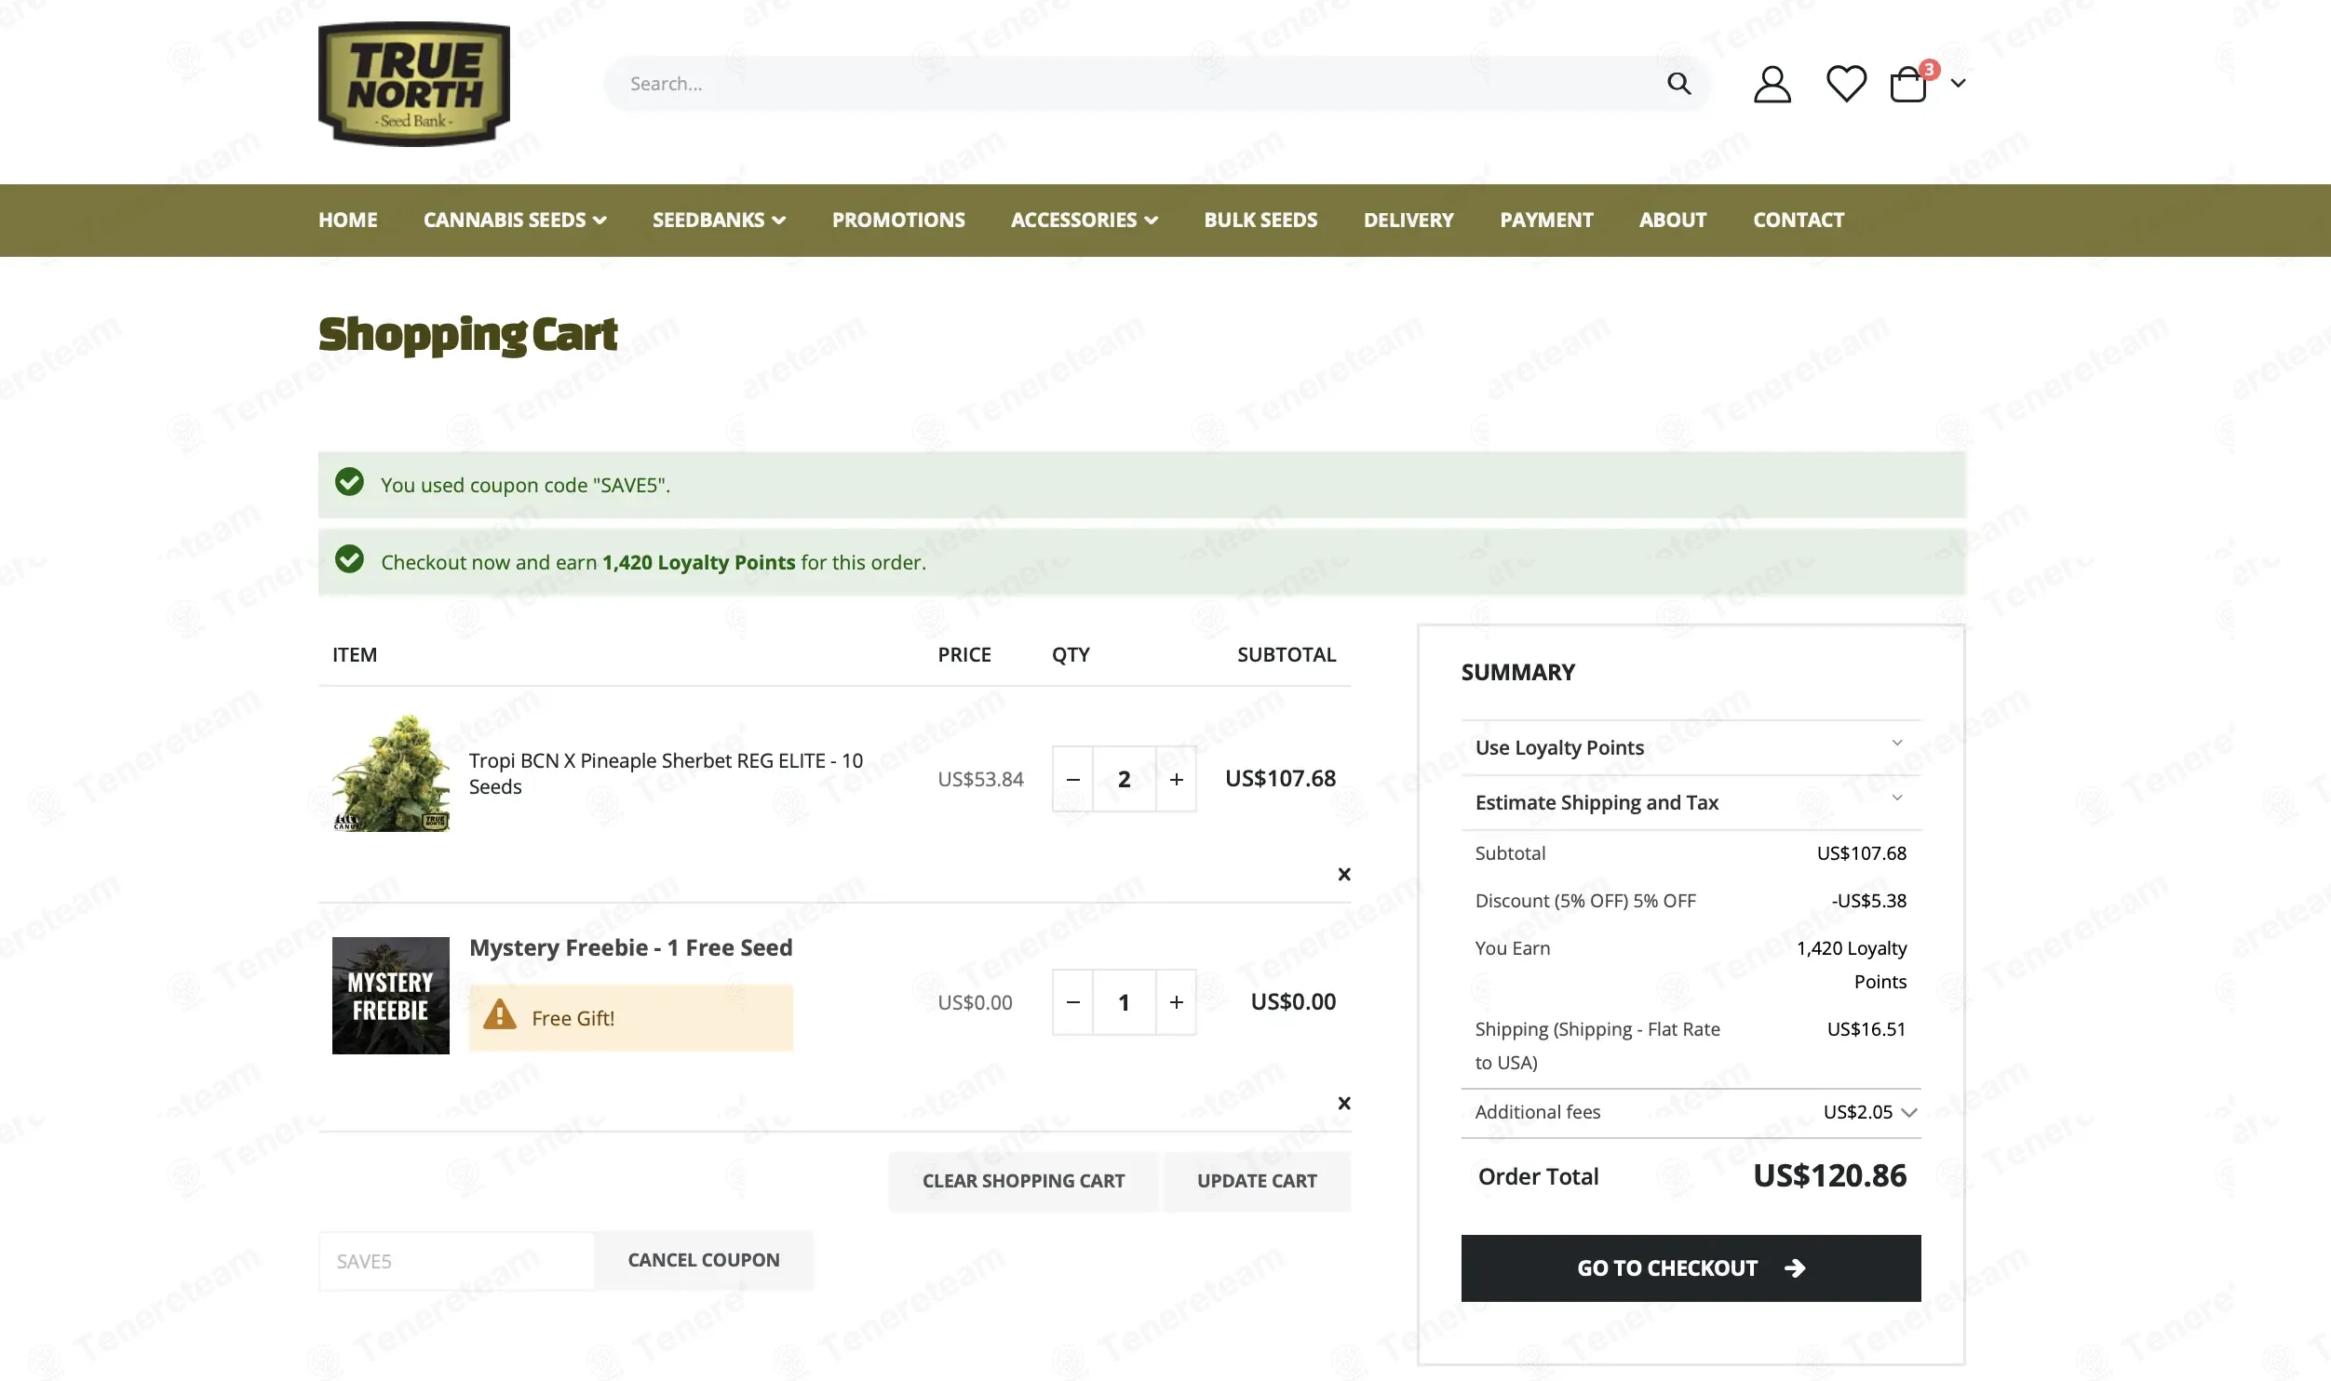Remove Mystery Freebie from cart
2331x1381 pixels.
(1343, 1103)
